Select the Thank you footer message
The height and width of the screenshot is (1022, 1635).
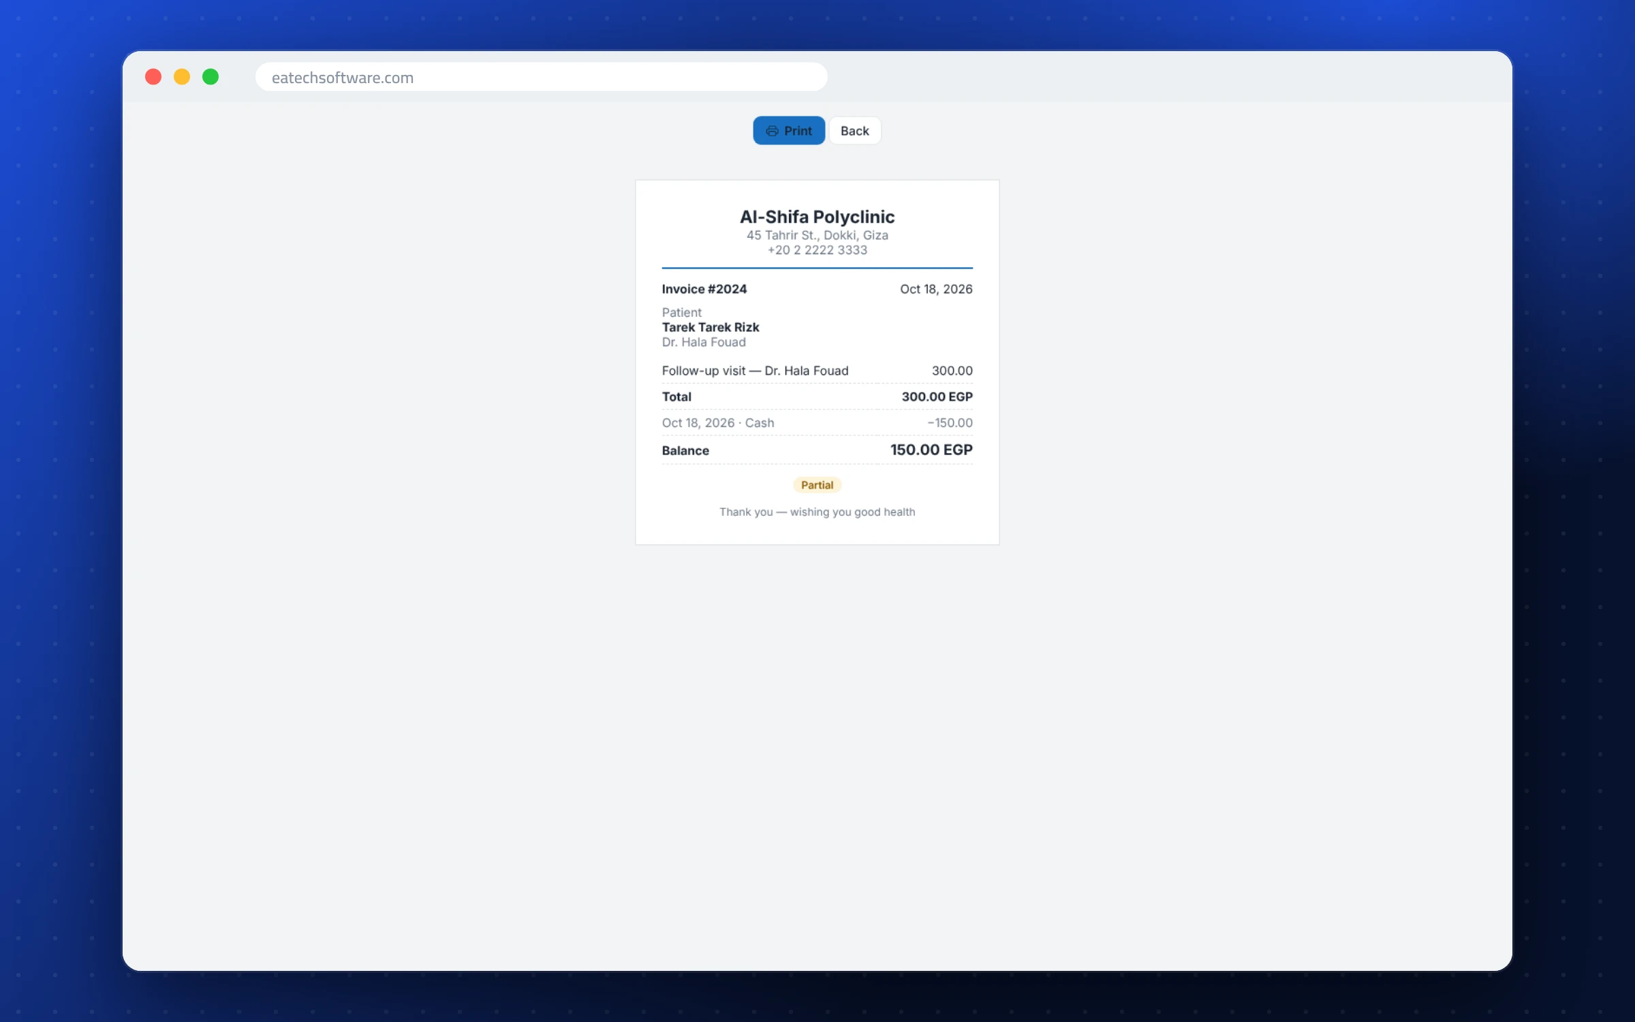[817, 512]
